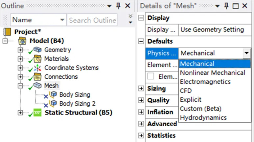Click the Materials icon in the outline
This screenshot has width=254, height=142.
click(x=38, y=59)
